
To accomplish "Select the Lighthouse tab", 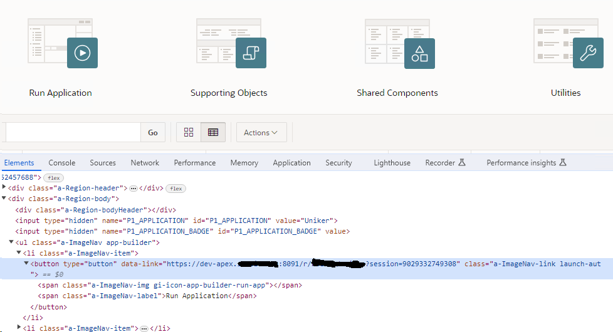I will (392, 163).
